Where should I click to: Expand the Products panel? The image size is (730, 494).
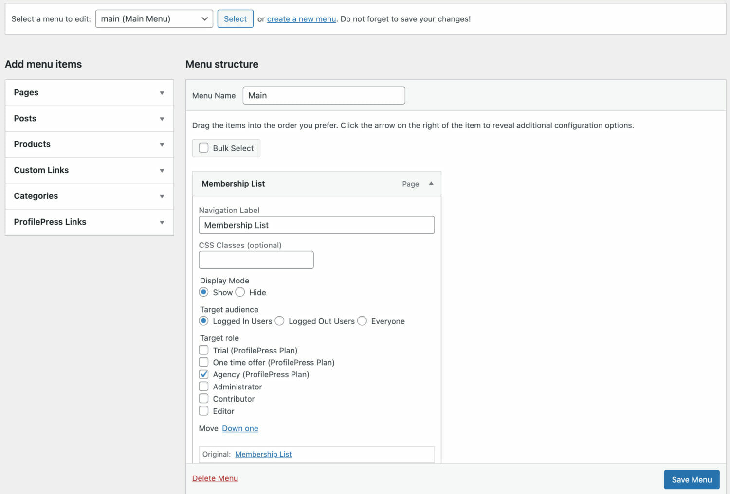pos(90,144)
